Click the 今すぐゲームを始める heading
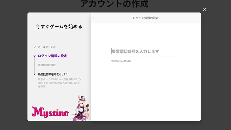 [x=59, y=27]
